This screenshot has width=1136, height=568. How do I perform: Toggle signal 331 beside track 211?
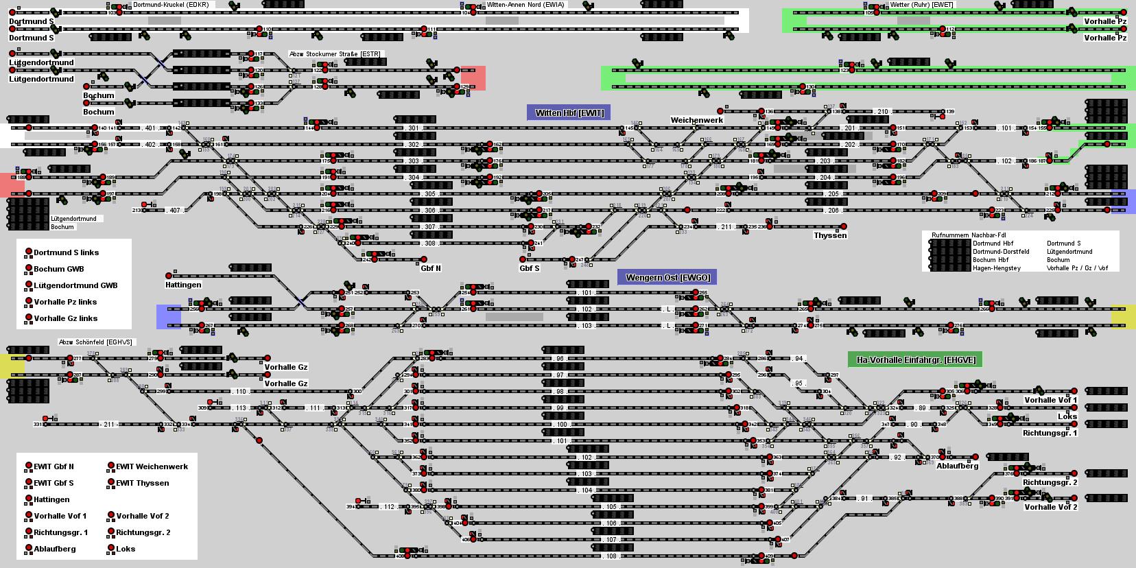click(46, 418)
